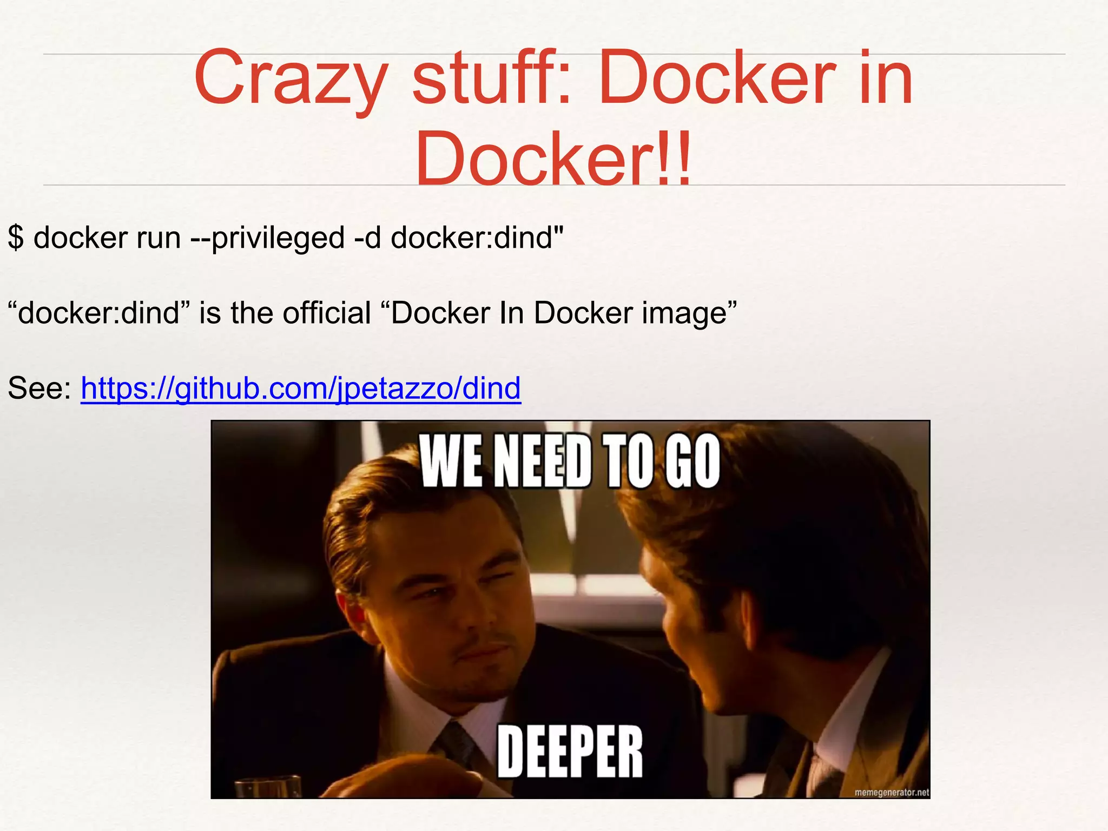This screenshot has height=831, width=1108.
Task: Click 'docker:dind"' at the end of the command
Action: coord(477,237)
